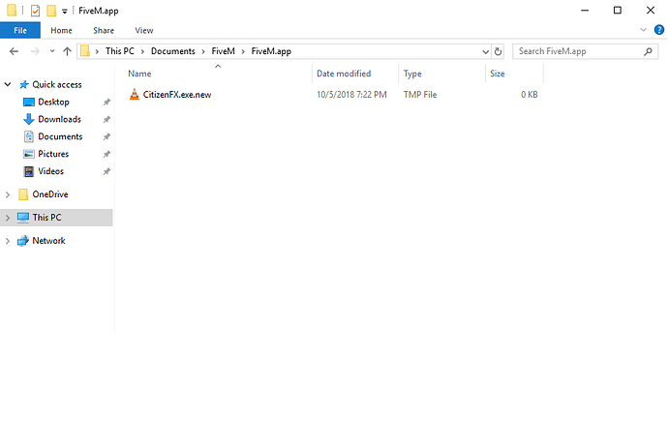Image resolution: width=668 pixels, height=443 pixels.
Task: Go back with the left arrow
Action: coord(15,51)
